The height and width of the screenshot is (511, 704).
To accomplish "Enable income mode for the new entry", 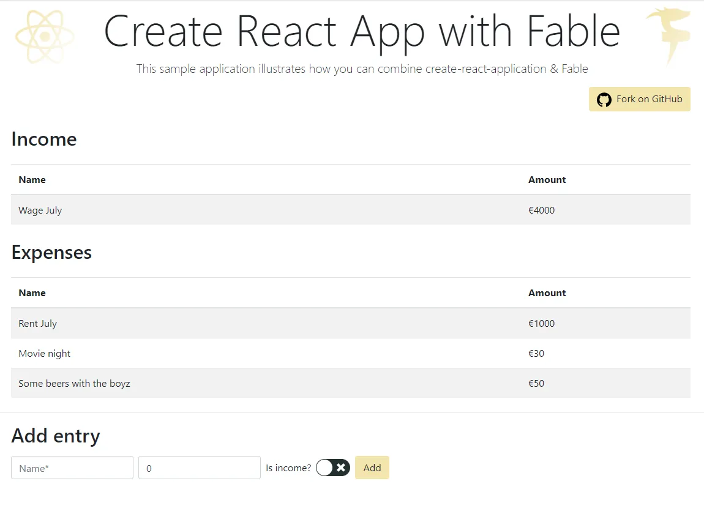I will (332, 468).
